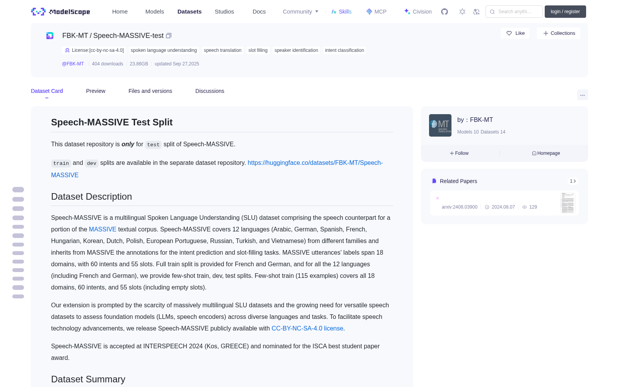
Task: Click the FBK-MT Models 10 count
Action: [468, 132]
